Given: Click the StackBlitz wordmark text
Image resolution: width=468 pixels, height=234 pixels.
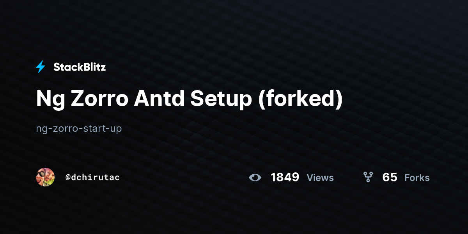Looking at the screenshot, I should (80, 67).
